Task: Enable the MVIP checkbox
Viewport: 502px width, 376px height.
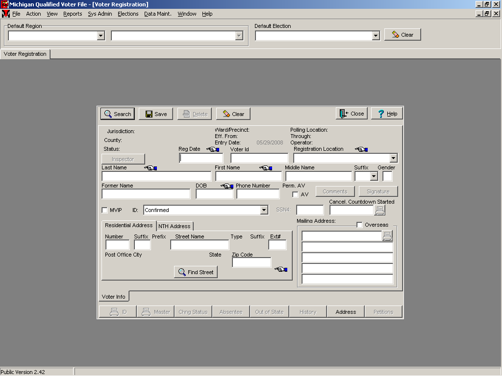Action: click(x=104, y=211)
